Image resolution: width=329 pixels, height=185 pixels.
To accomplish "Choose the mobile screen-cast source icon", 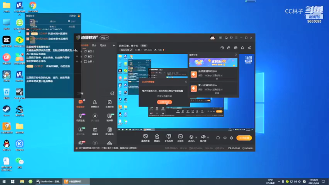I will coord(169,138).
